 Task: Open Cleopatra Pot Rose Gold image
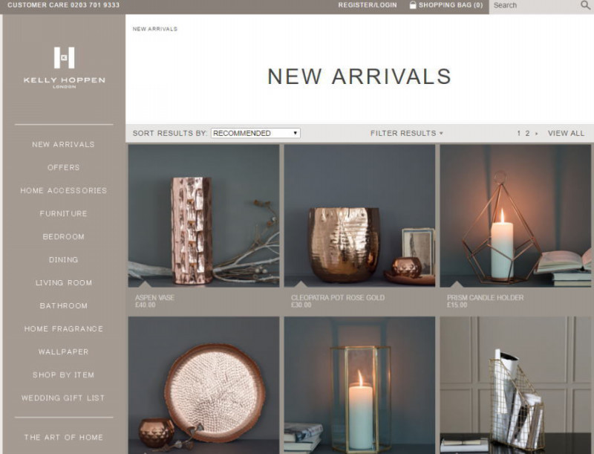(359, 215)
